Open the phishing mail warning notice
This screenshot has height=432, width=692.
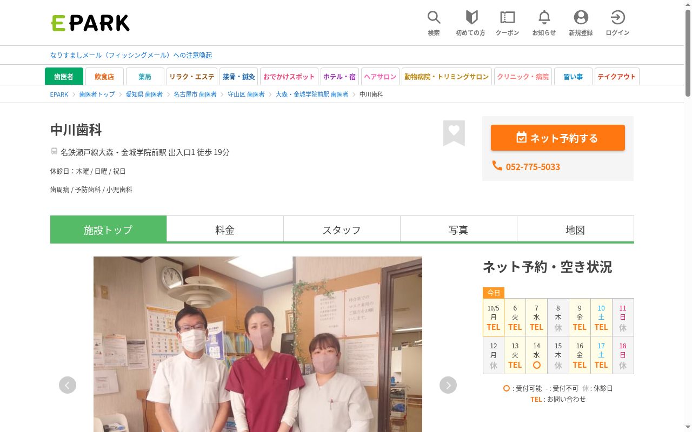click(x=131, y=55)
